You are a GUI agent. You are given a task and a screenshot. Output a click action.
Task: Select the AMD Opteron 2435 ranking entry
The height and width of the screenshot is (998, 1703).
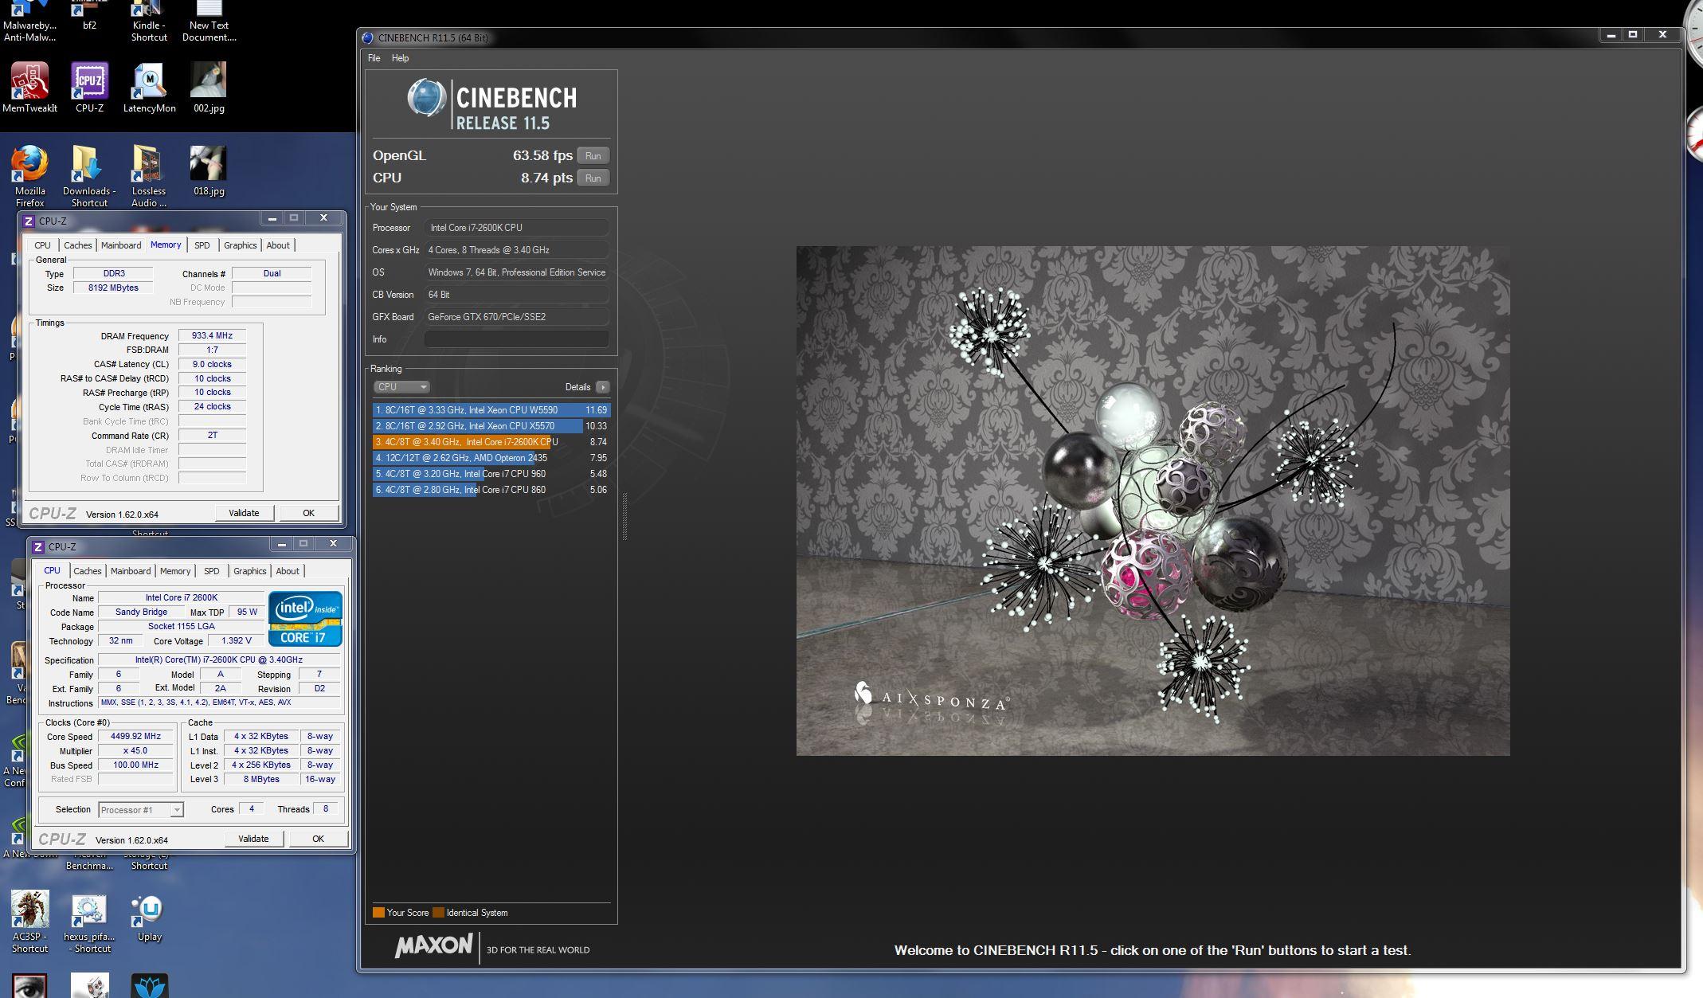pos(491,458)
